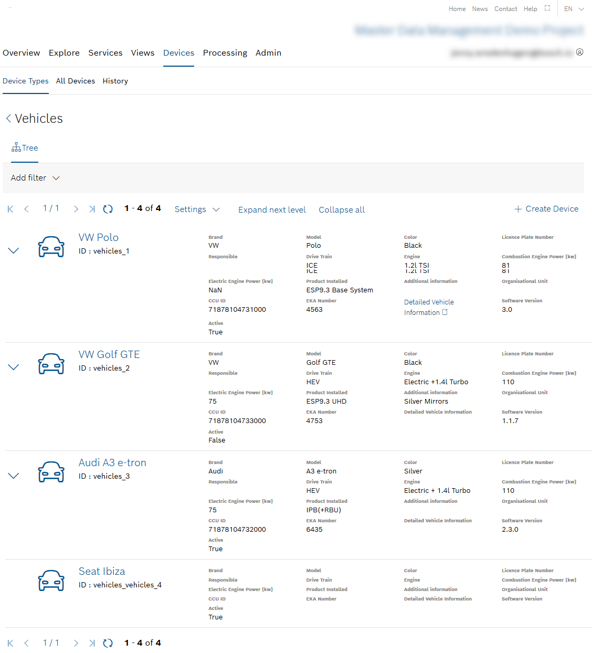Expand the Audi A3 e-tron row chevron

14,476
